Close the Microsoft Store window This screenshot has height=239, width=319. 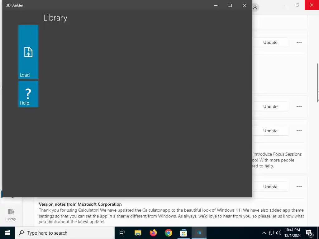tap(312, 5)
